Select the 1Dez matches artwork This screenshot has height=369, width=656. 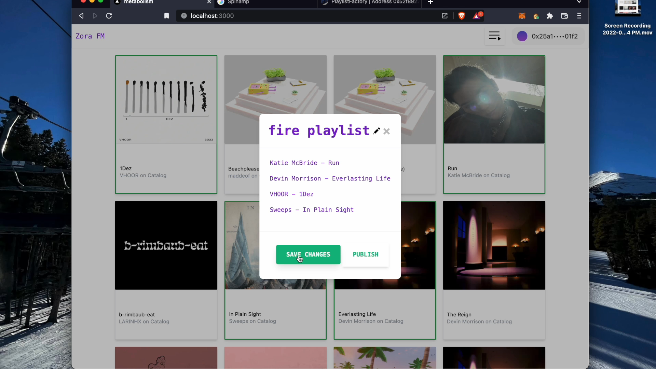click(x=166, y=100)
